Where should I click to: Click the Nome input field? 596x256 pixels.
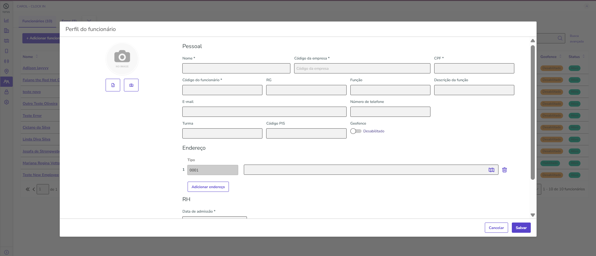[236, 68]
